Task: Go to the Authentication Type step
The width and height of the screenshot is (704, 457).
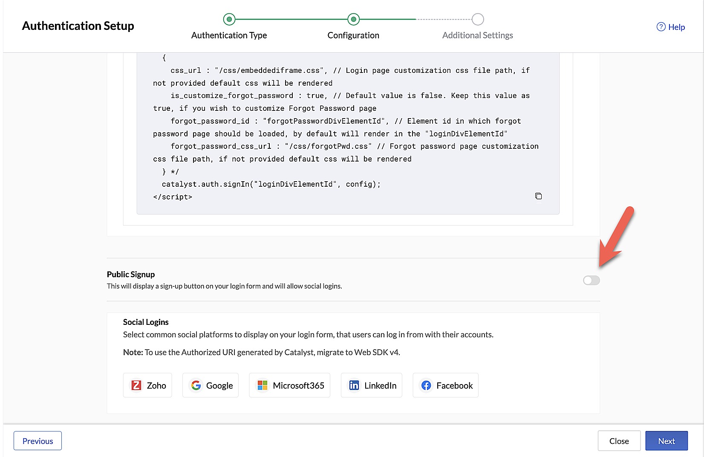Action: (229, 35)
